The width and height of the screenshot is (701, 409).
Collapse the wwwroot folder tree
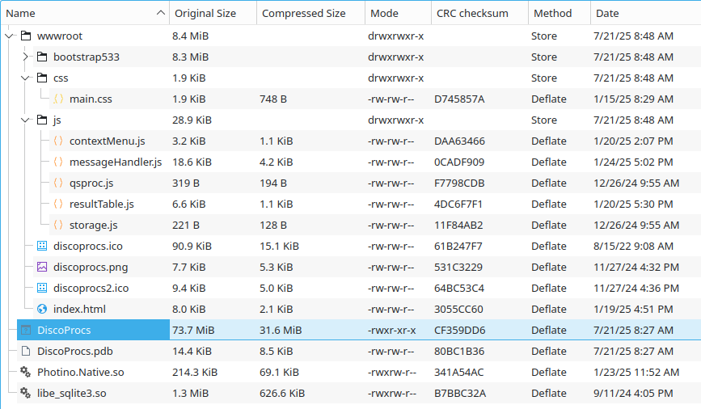(9, 36)
